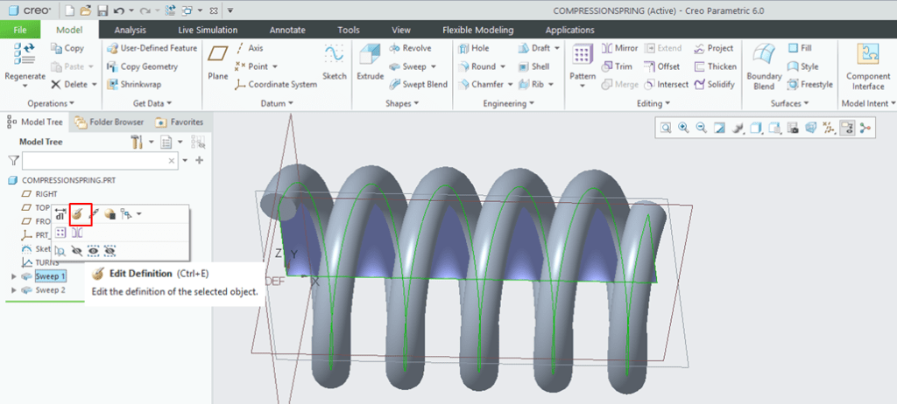The width and height of the screenshot is (897, 404).
Task: Open the Sweep dropdown arrow in Shapes
Action: coord(432,66)
